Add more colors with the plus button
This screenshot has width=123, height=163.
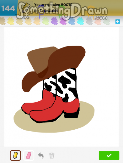pyautogui.click(x=118, y=22)
